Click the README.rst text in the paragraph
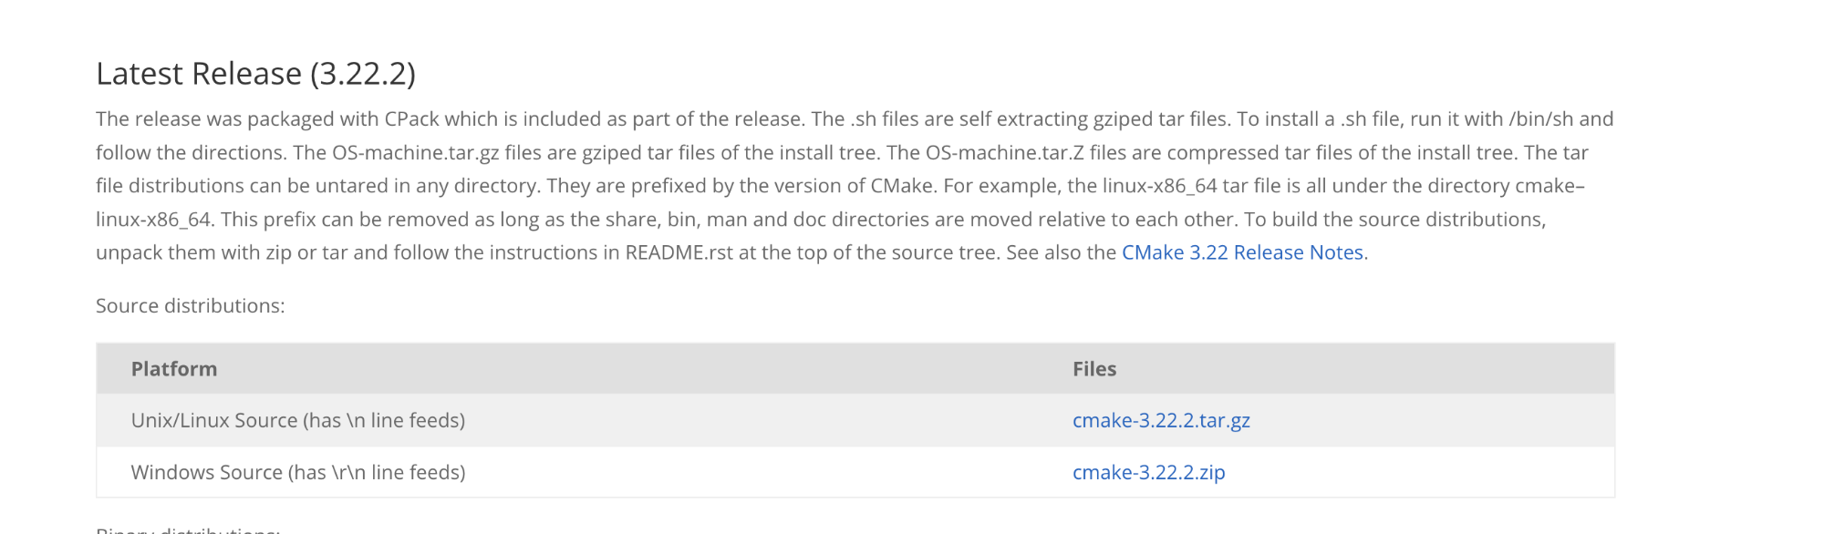The height and width of the screenshot is (534, 1824). tap(679, 252)
